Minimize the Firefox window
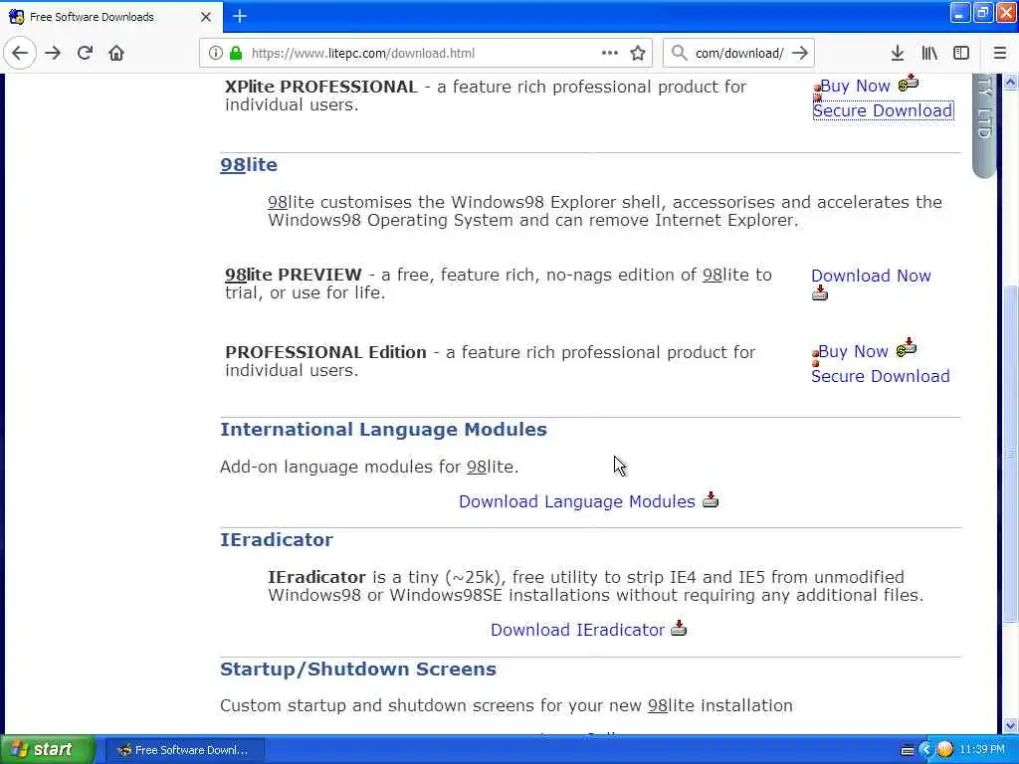 (x=959, y=12)
